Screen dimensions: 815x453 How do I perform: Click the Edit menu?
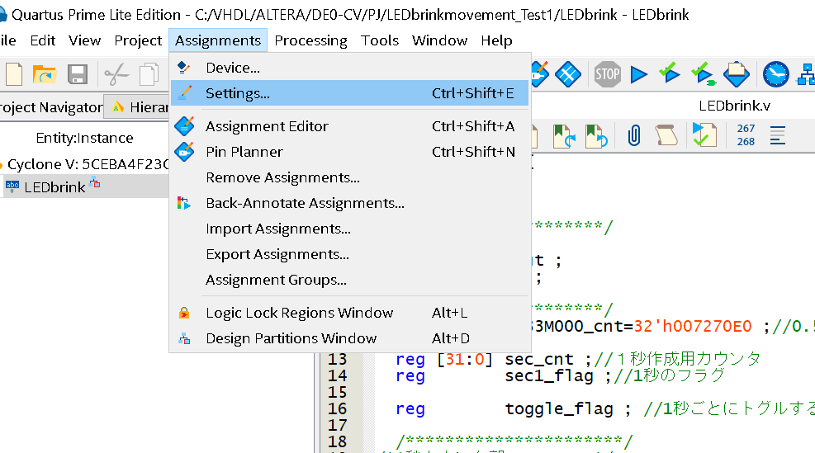tap(43, 40)
